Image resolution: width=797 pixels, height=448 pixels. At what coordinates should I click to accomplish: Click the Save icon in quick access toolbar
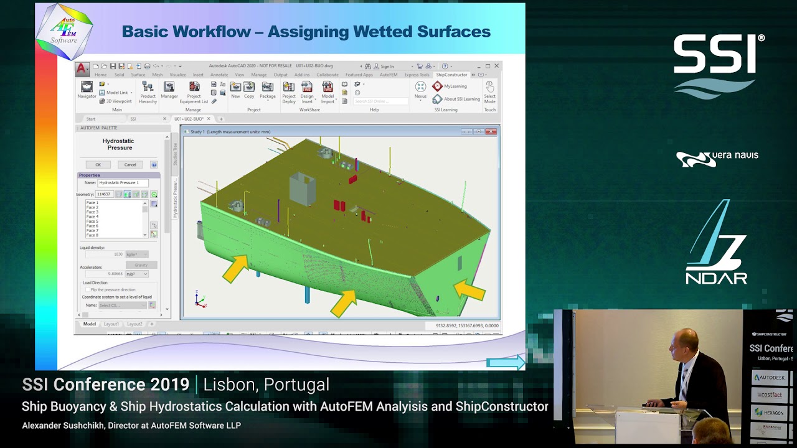(x=113, y=66)
